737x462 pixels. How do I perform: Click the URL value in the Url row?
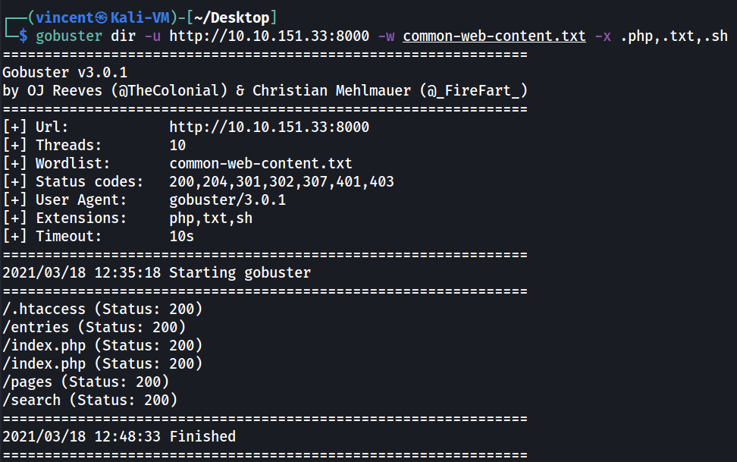point(269,127)
